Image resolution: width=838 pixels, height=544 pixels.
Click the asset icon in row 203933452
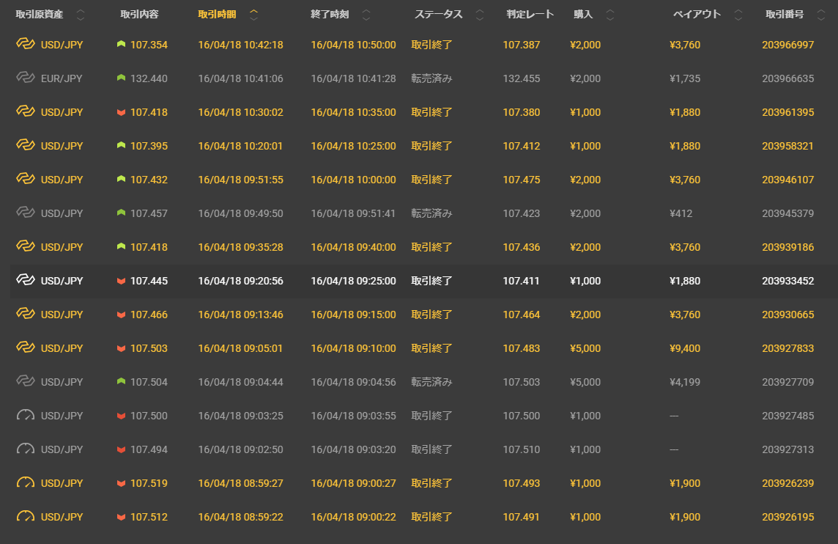click(26, 281)
